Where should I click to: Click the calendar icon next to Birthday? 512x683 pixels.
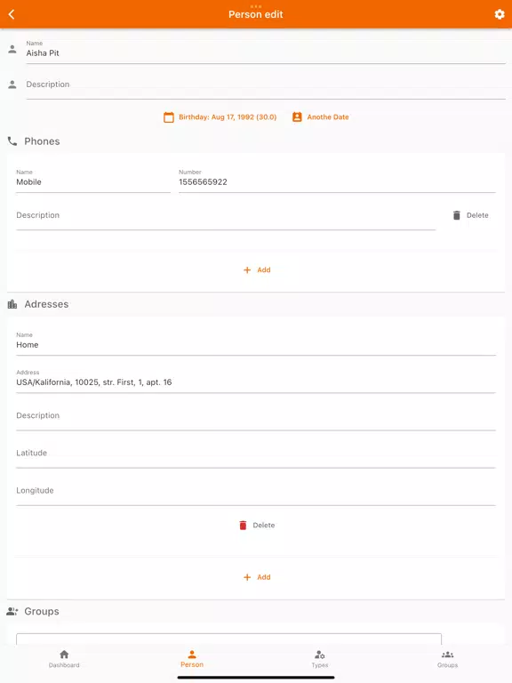pyautogui.click(x=169, y=117)
